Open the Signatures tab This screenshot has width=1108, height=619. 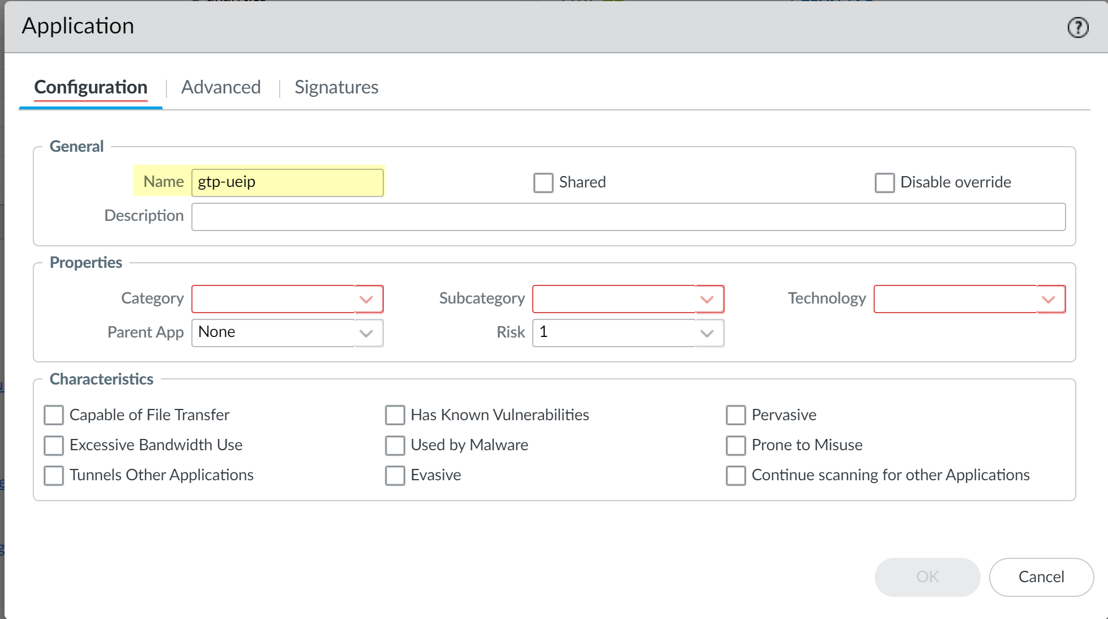tap(336, 87)
